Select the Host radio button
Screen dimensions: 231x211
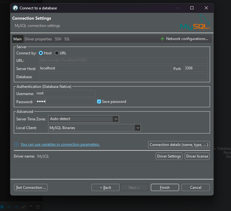(41, 53)
